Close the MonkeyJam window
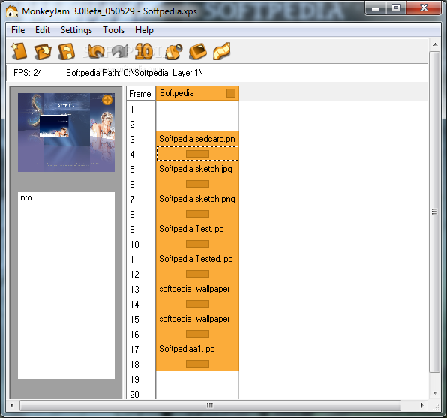Image resolution: width=447 pixels, height=418 pixels. pos(424,8)
